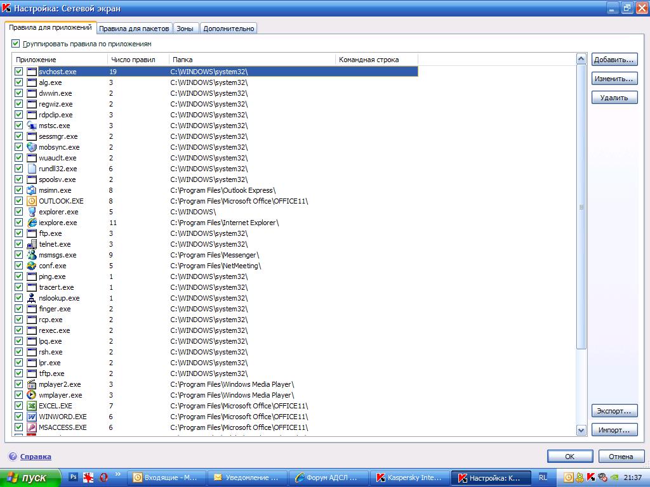Click the msimn.exe Outlook Express icon

pos(32,190)
